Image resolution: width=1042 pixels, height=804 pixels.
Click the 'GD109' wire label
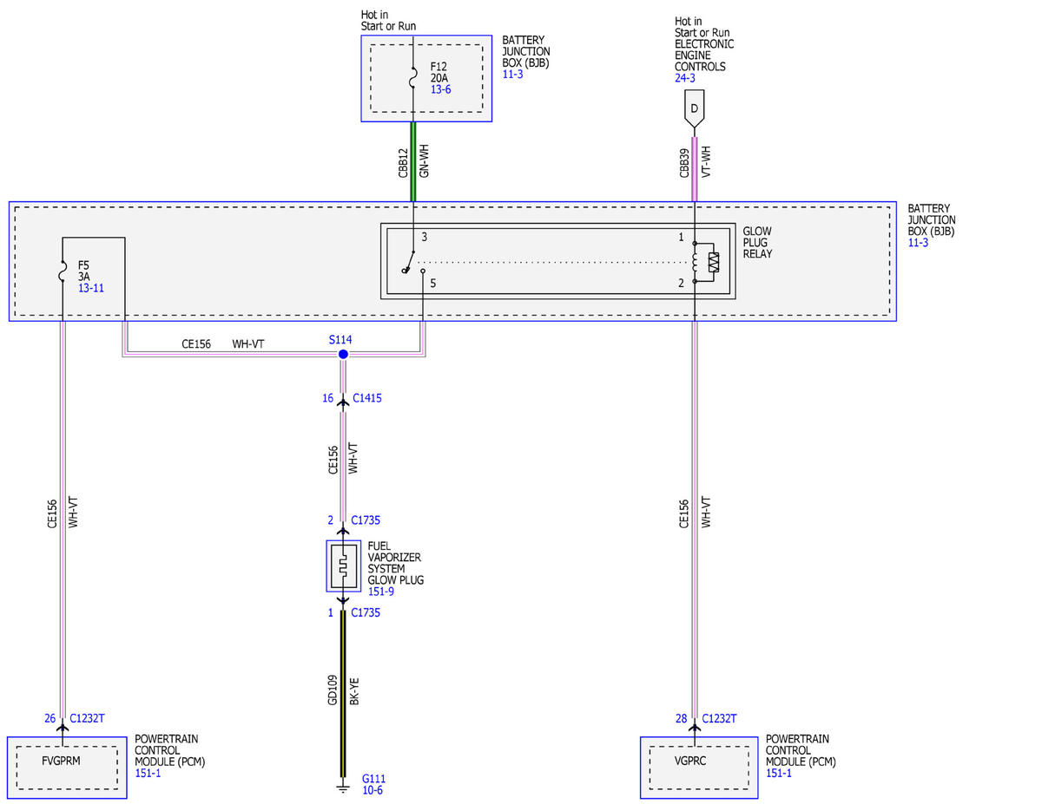[333, 689]
